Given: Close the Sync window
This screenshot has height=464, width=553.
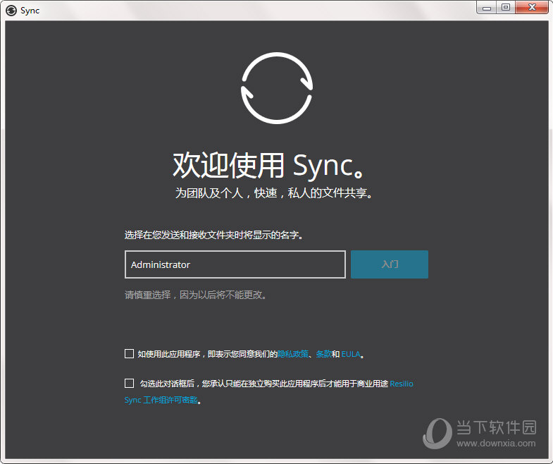Looking at the screenshot, I should [x=532, y=8].
